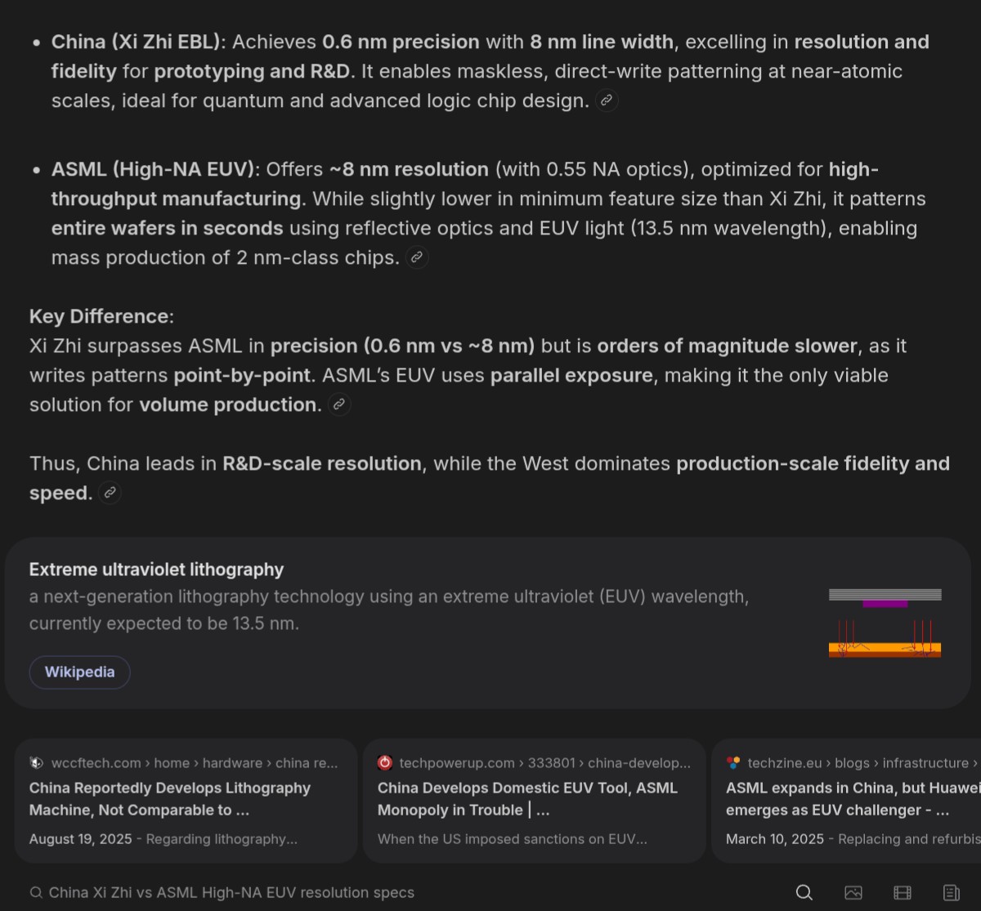Click the techzine.eu breadcrumb URL
The width and height of the screenshot is (981, 911).
click(863, 763)
